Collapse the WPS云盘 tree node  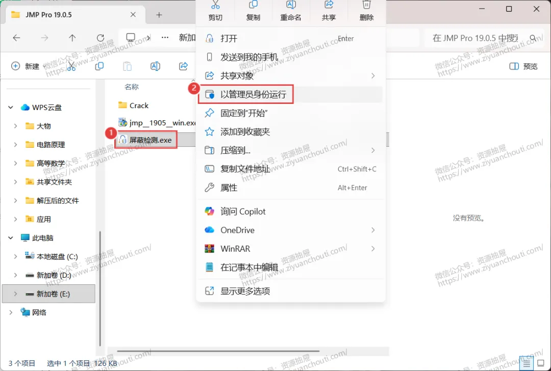[11, 108]
